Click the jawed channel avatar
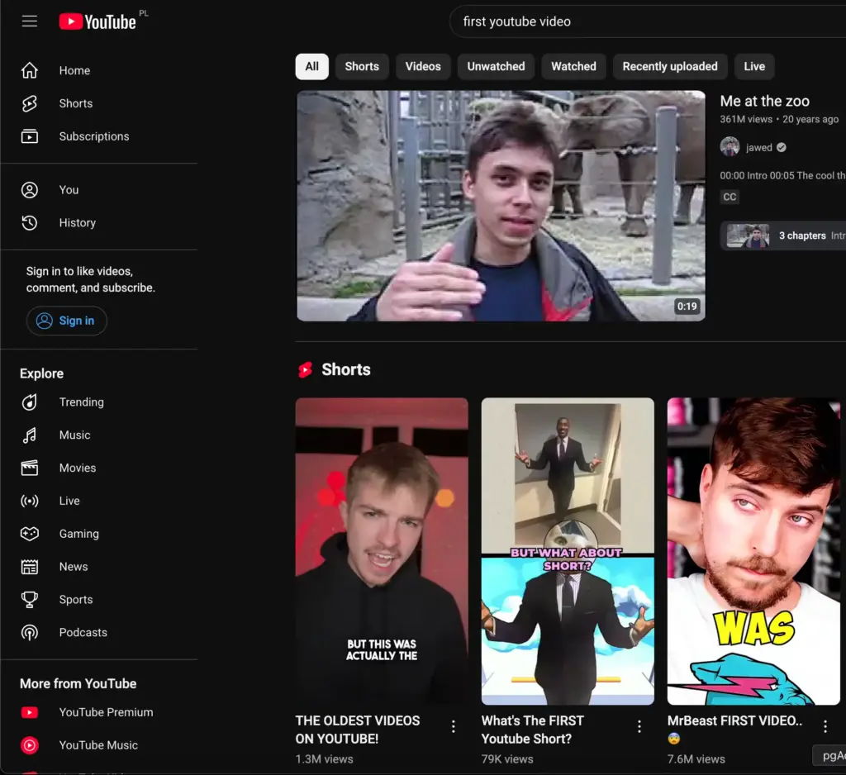This screenshot has height=775, width=846. (730, 147)
